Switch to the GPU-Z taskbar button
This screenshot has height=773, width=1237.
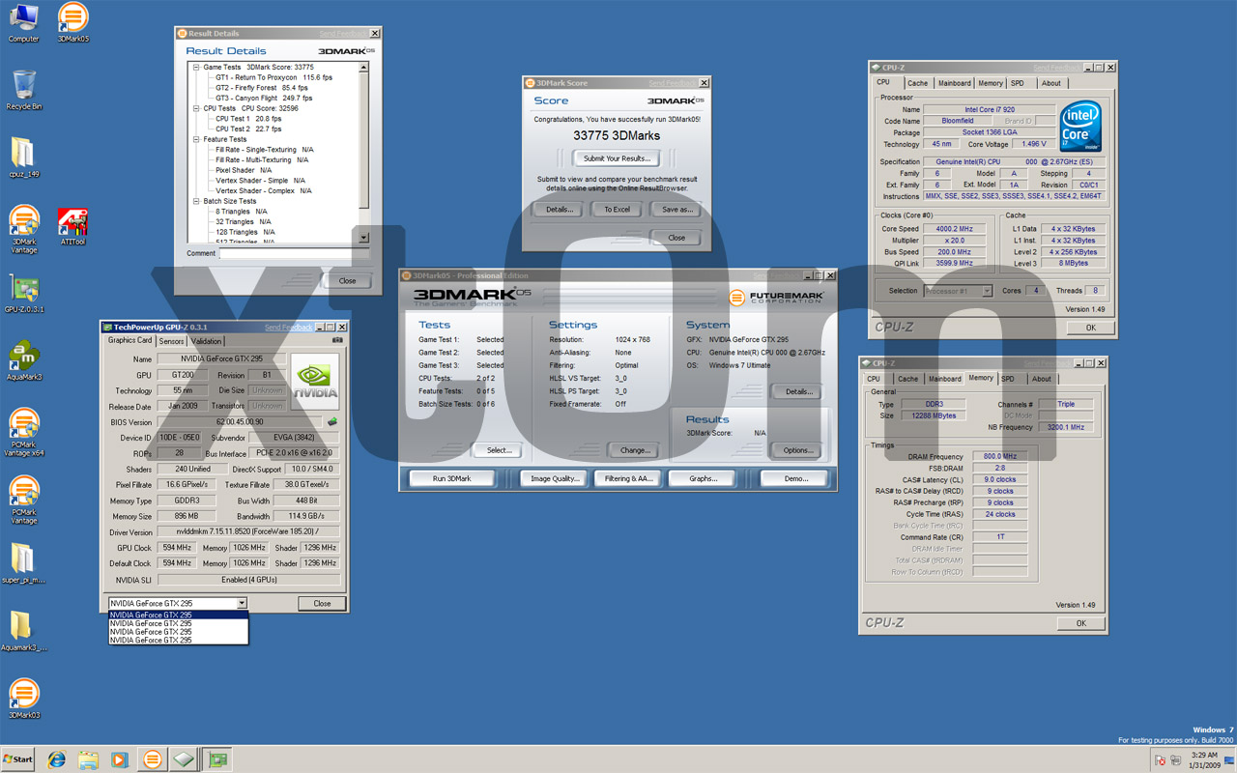pyautogui.click(x=218, y=759)
